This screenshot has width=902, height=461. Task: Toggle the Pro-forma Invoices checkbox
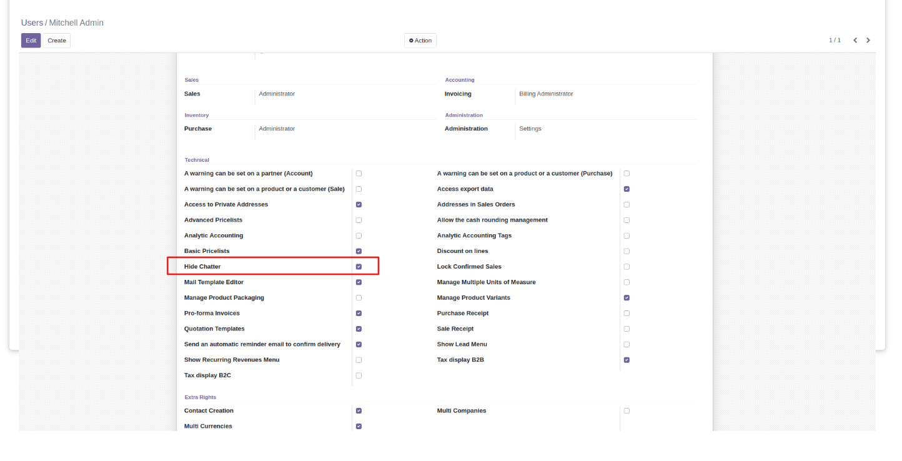[359, 314]
